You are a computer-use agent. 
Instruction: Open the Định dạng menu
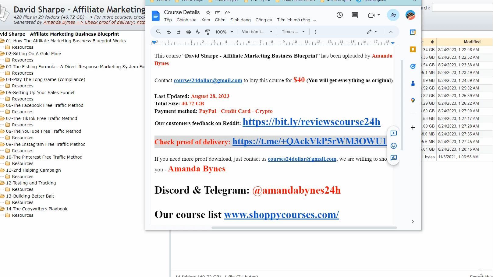click(240, 20)
